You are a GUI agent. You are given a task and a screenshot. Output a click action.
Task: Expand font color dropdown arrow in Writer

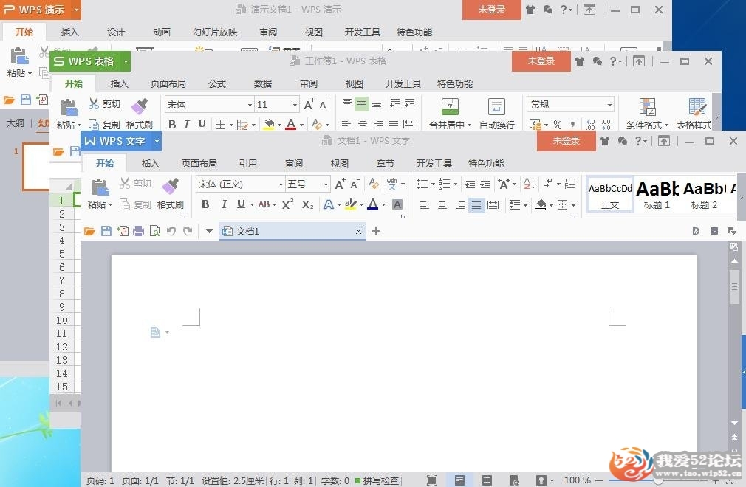click(383, 205)
